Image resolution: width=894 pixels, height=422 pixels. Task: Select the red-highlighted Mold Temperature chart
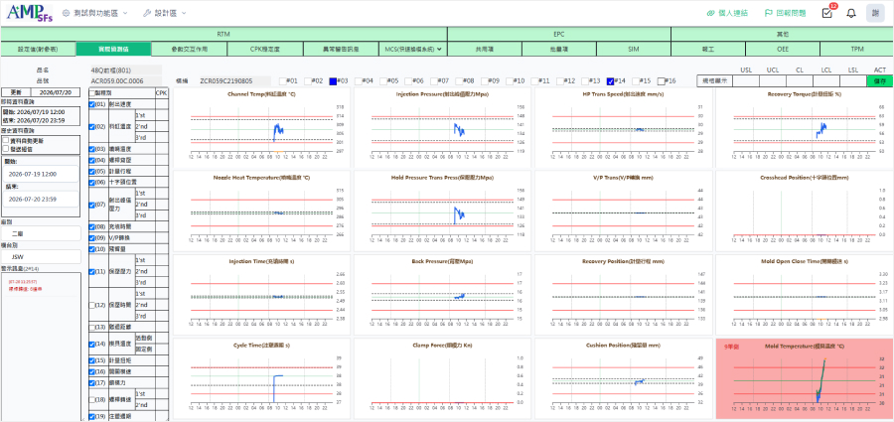(804, 377)
